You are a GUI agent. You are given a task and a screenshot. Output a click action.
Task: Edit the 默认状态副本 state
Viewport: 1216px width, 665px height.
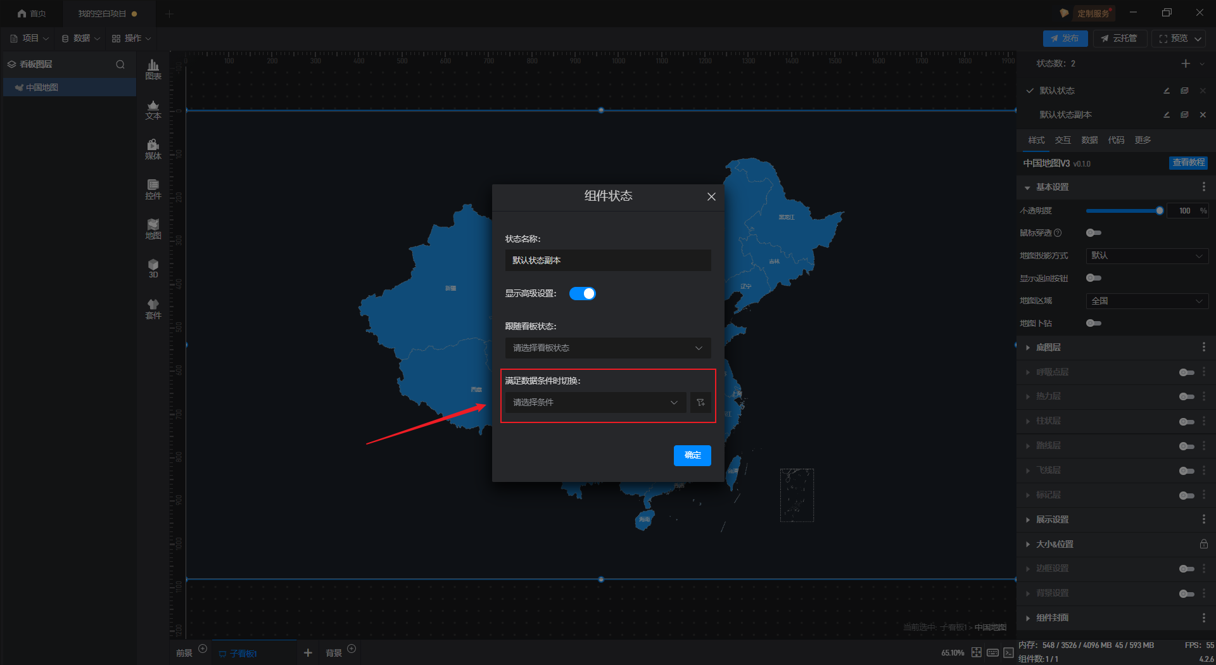(x=1167, y=115)
